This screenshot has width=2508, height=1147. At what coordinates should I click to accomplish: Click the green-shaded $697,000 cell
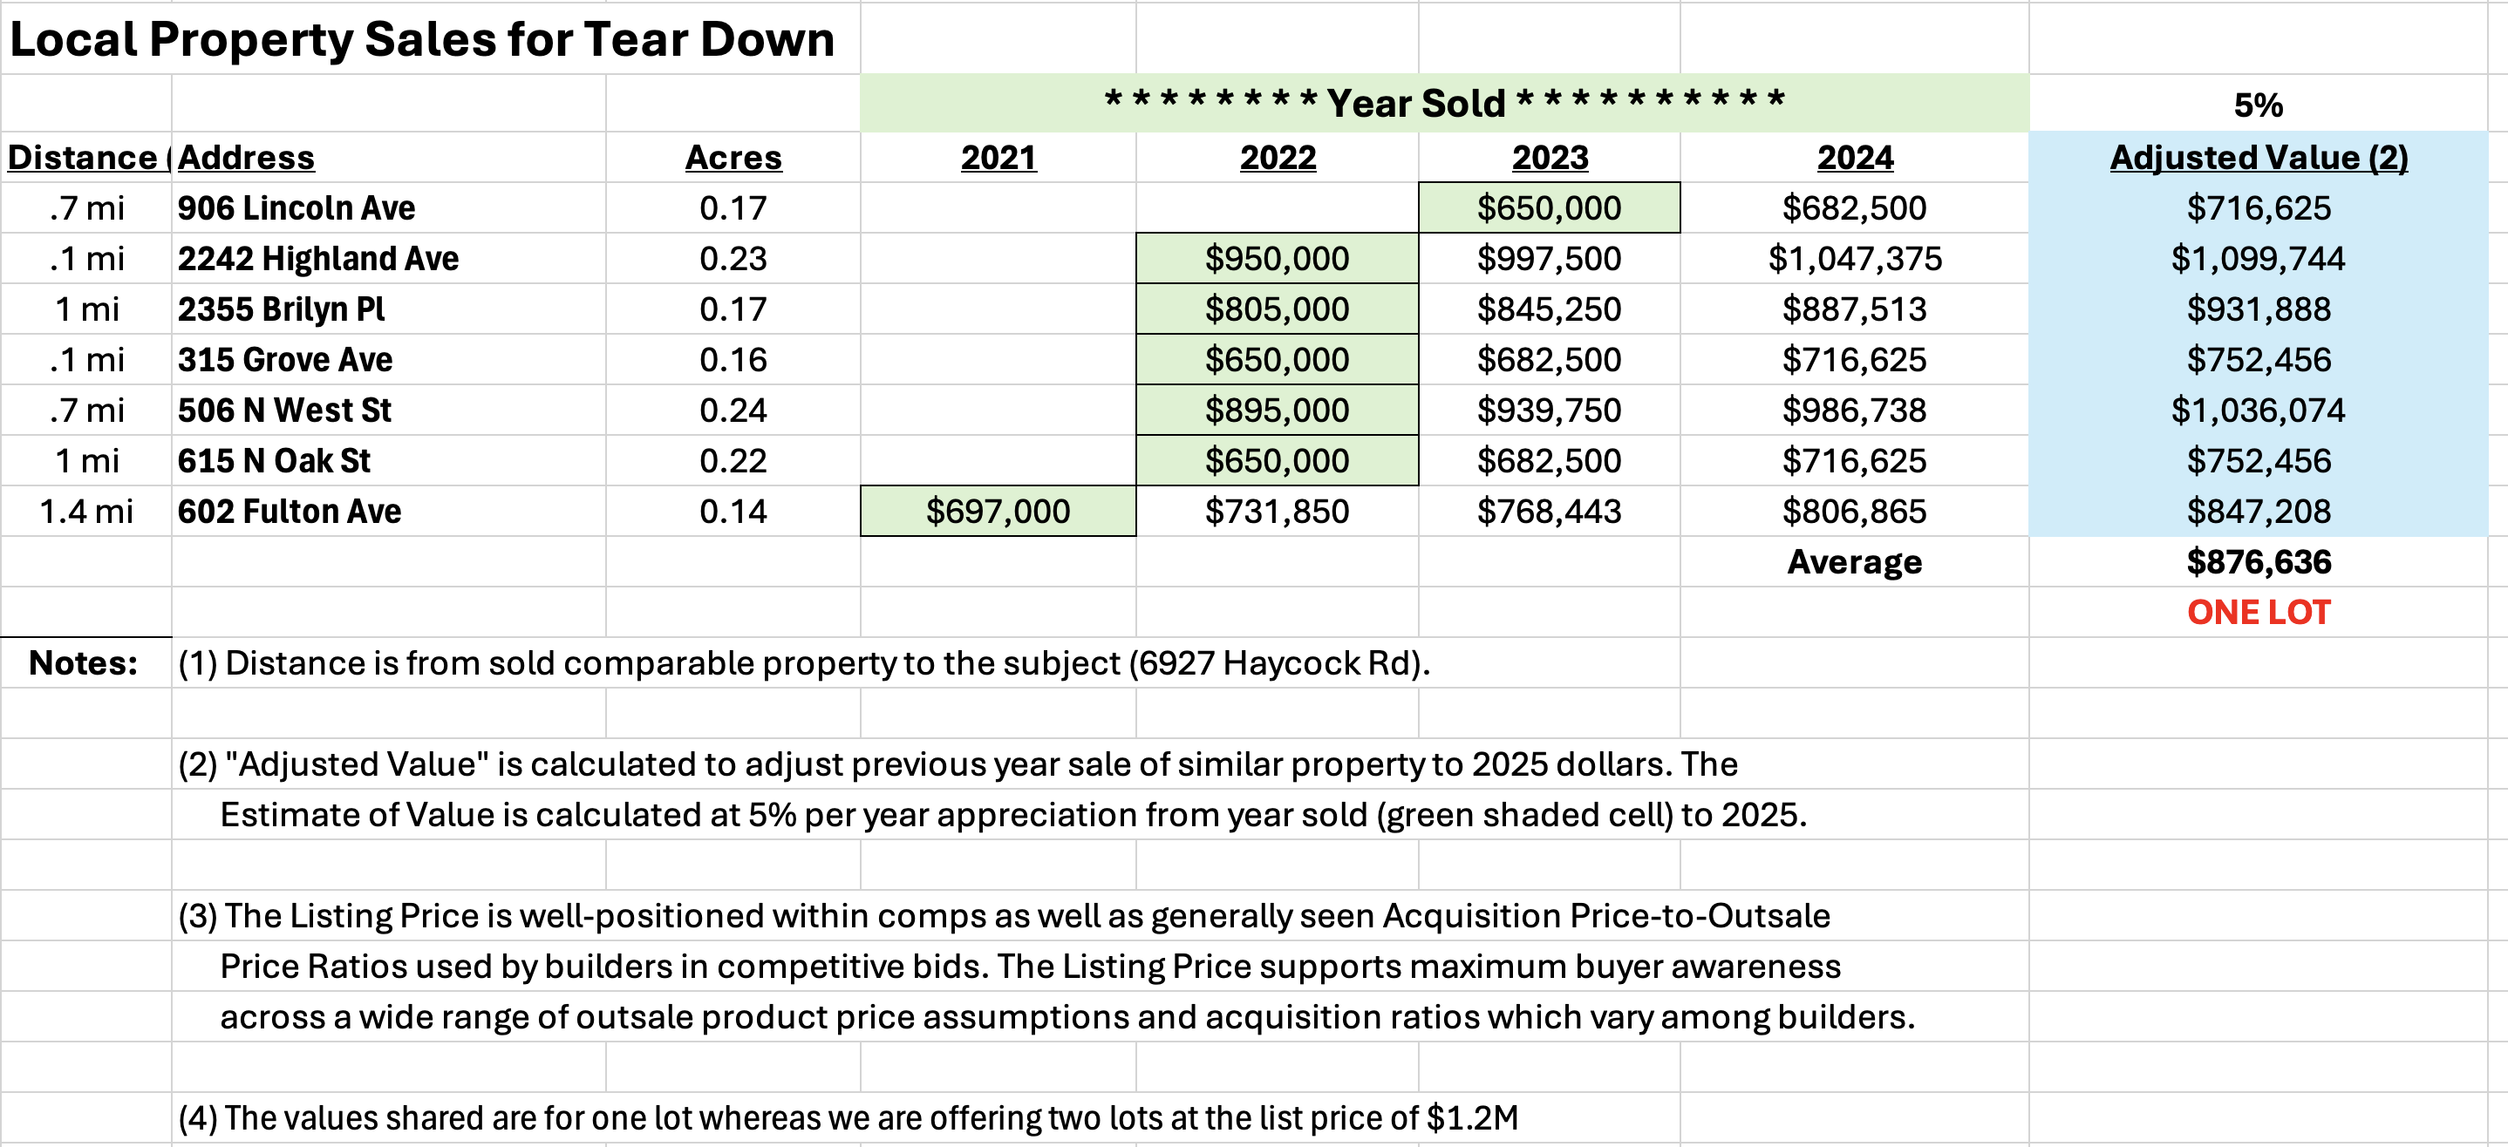[997, 512]
